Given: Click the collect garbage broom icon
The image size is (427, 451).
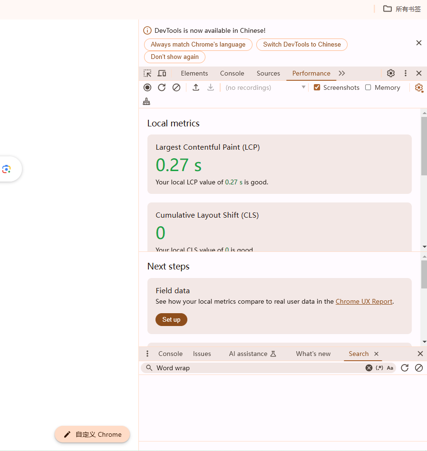Looking at the screenshot, I should coord(146,102).
